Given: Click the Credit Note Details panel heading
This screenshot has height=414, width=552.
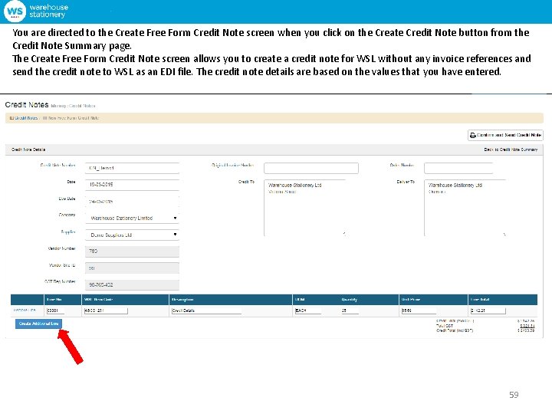Looking at the screenshot, I should [x=28, y=149].
